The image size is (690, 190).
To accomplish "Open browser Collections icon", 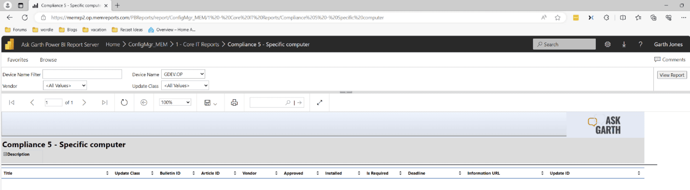I will coord(653,17).
